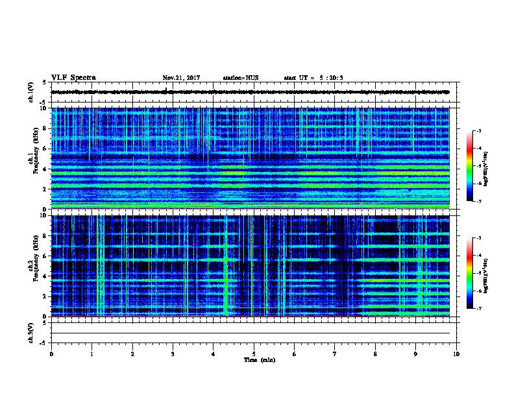Image resolution: width=514 pixels, height=397 pixels.
Task: Click the 6 kHz tick of ch.1 spectrogram
Action: click(x=46, y=149)
